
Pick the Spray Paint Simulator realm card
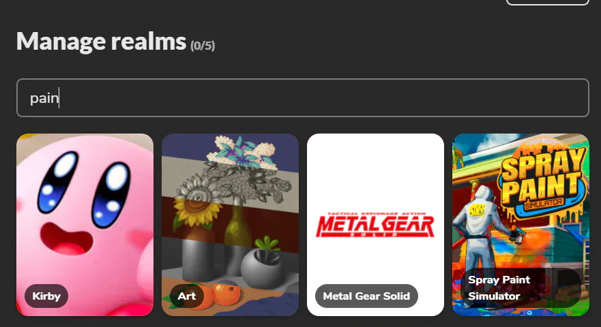click(x=521, y=225)
